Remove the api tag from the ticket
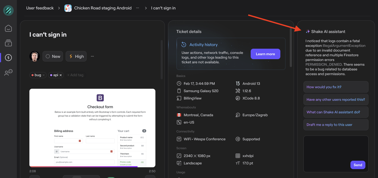Viewport: 378px width, 178px height. pyautogui.click(x=61, y=75)
